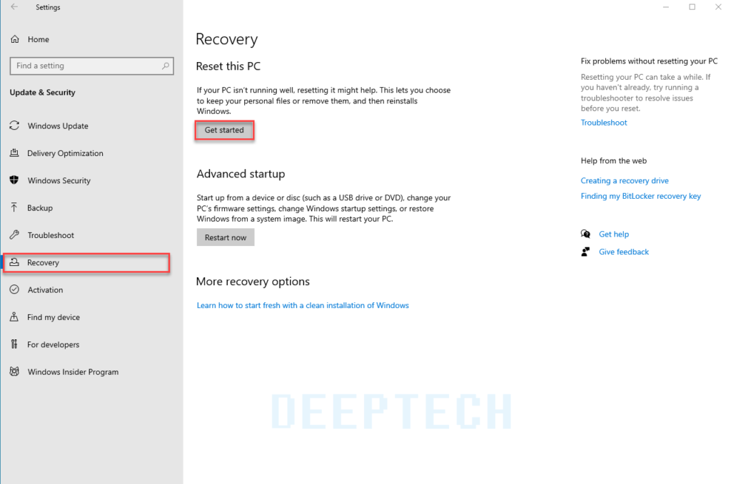
Task: Click the Reset this PC heading
Action: pos(228,66)
